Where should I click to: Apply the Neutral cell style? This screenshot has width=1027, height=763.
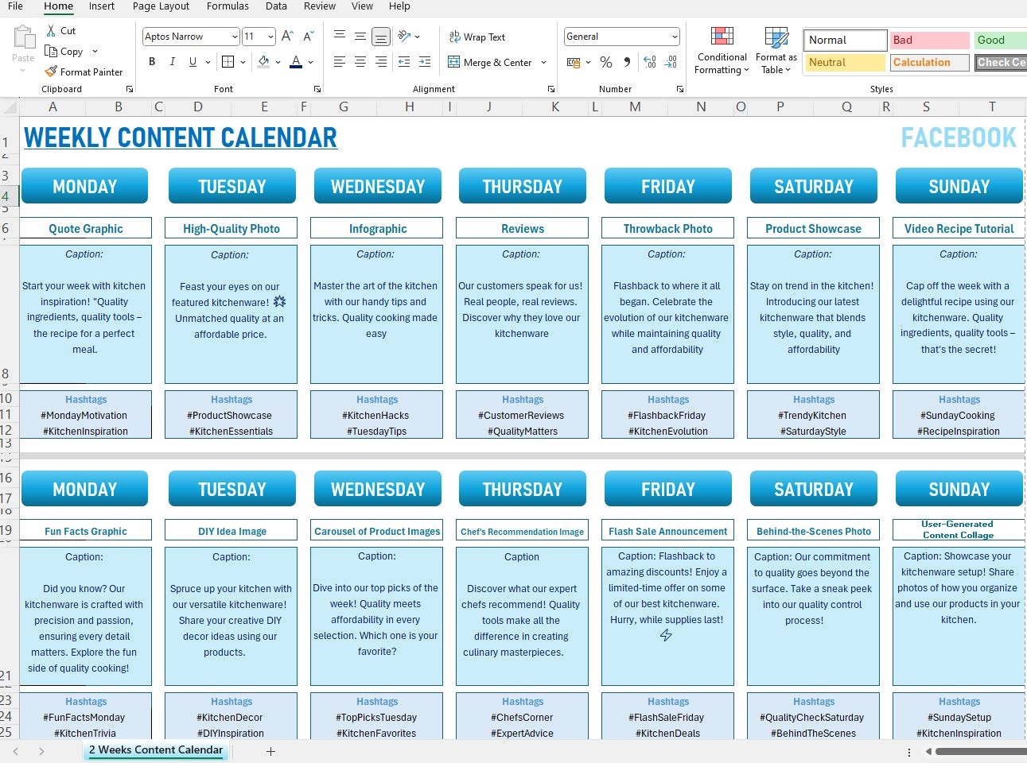tap(845, 62)
